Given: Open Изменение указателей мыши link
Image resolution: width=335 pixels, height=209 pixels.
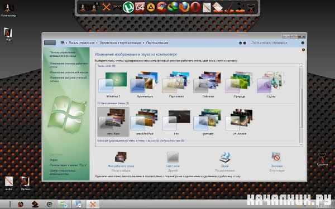Looking at the screenshot, I should (69, 72).
